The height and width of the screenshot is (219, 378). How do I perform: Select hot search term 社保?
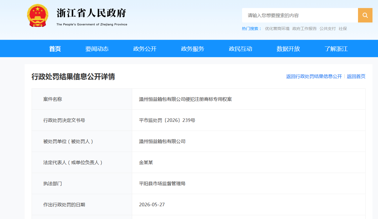pyautogui.click(x=343, y=29)
